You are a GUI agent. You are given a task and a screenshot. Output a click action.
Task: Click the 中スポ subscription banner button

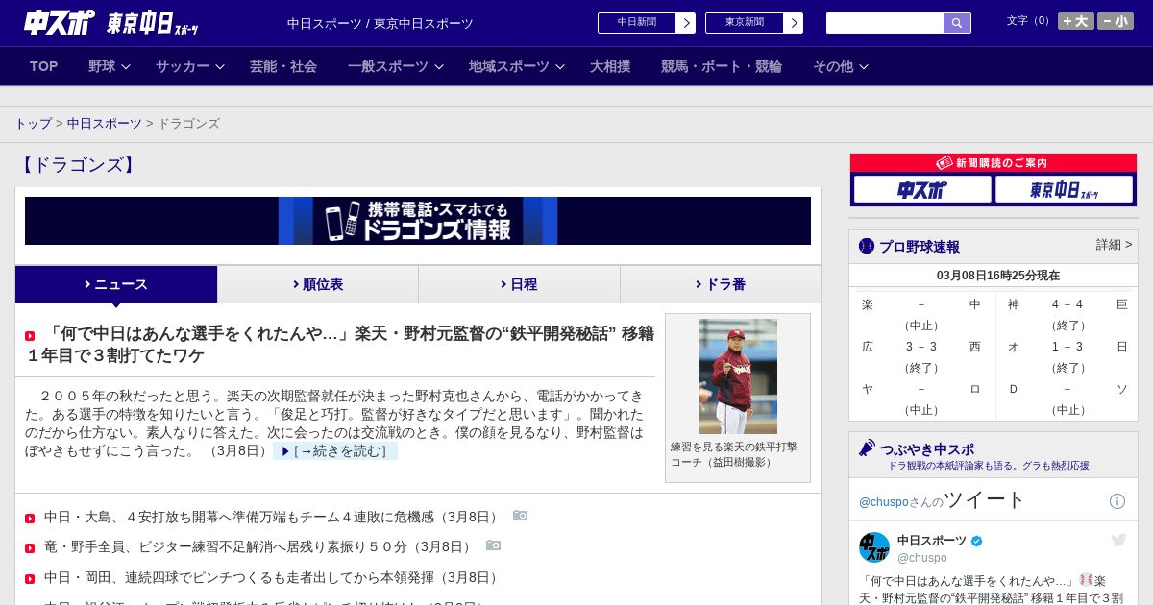tap(922, 189)
